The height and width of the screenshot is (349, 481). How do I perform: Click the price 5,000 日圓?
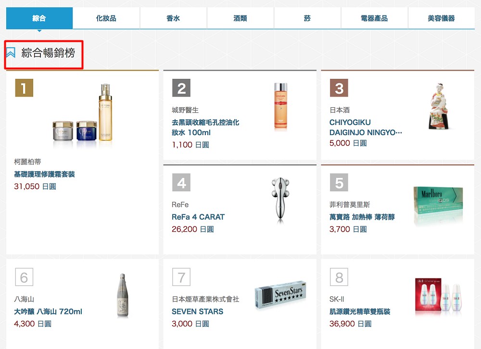pos(348,143)
